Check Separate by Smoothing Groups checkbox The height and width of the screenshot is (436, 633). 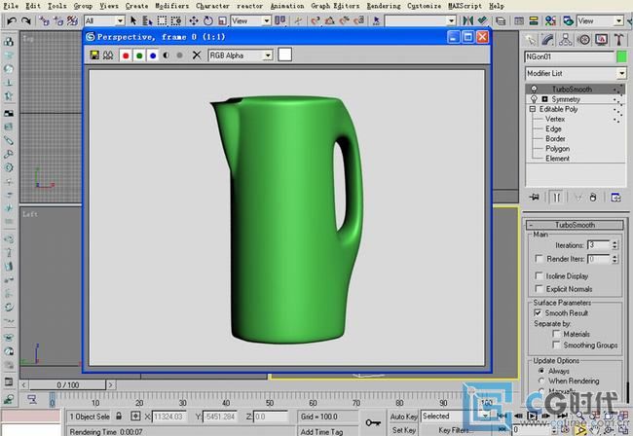tap(556, 345)
